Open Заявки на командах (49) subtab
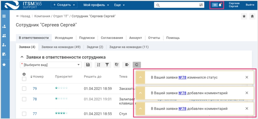This screenshot has width=258, height=119. 61,47
